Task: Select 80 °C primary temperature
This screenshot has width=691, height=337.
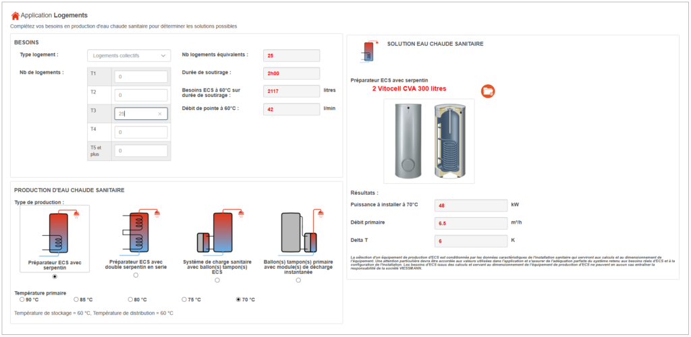Action: (x=130, y=299)
